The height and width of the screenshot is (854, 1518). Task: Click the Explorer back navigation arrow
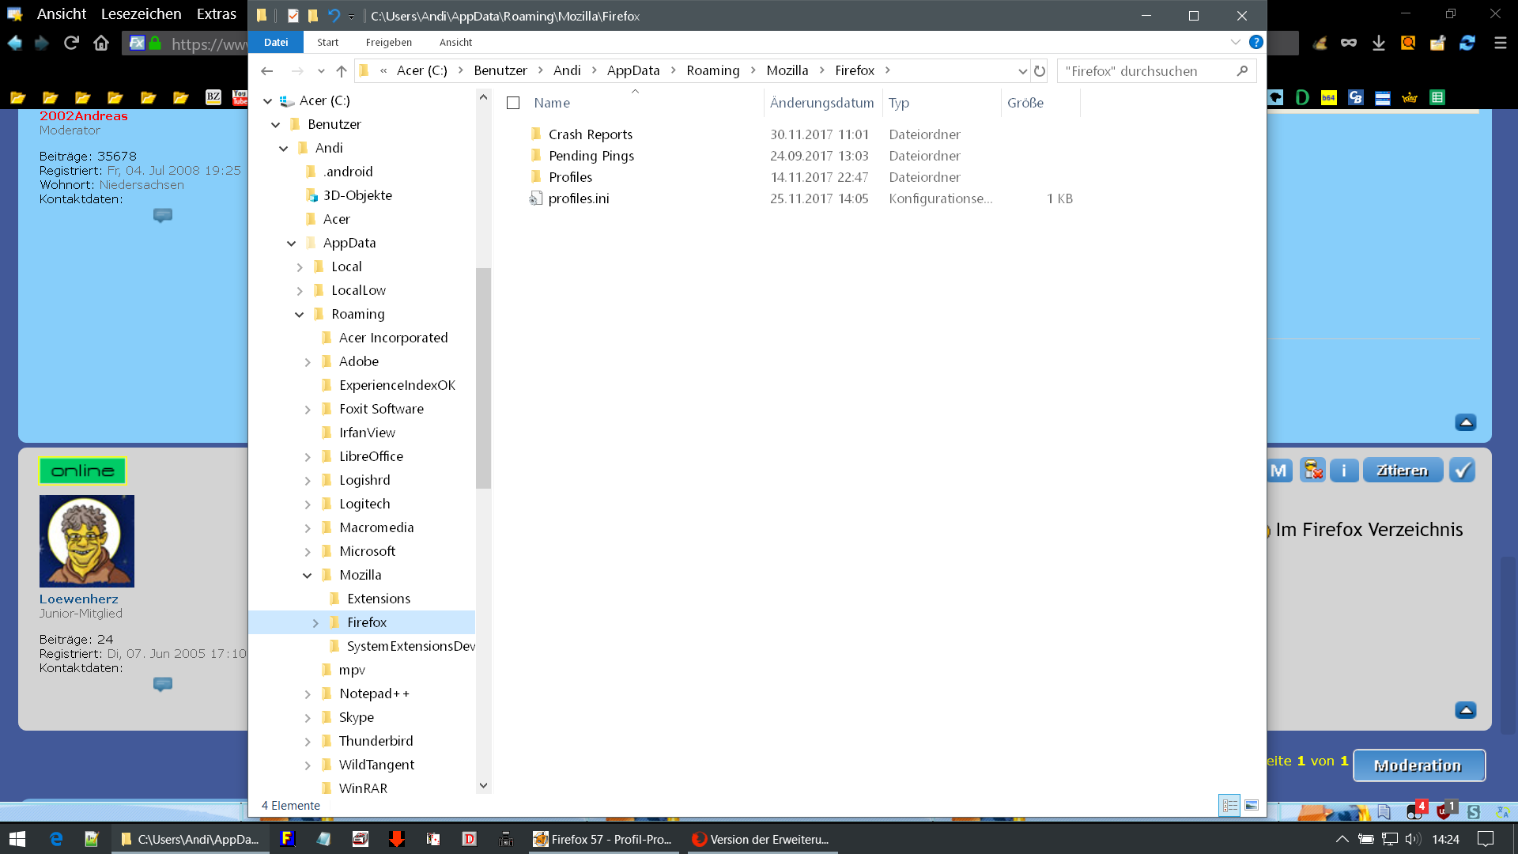pos(267,71)
